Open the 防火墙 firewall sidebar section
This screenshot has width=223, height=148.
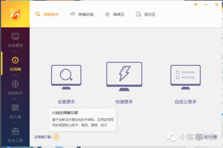15,111
